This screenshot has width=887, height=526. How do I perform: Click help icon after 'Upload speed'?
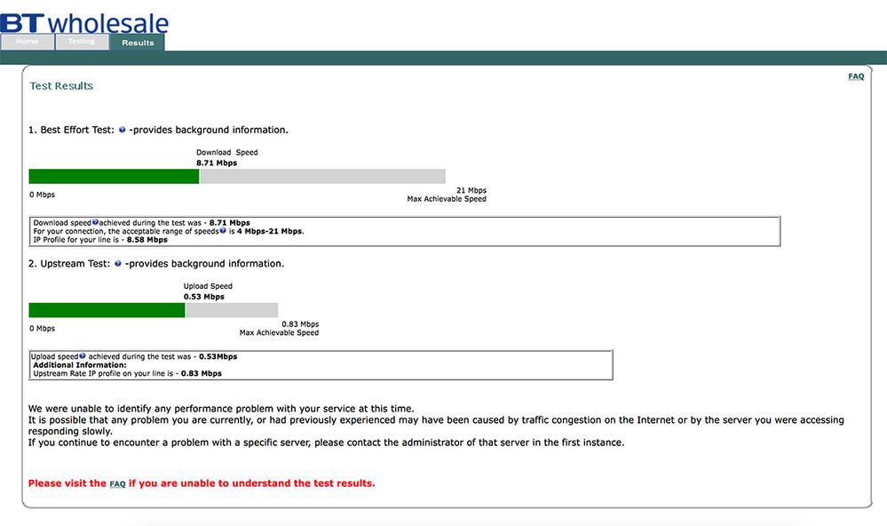pyautogui.click(x=83, y=356)
